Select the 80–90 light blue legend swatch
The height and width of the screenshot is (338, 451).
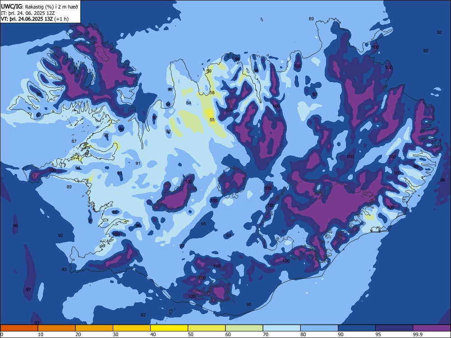[x=319, y=328]
